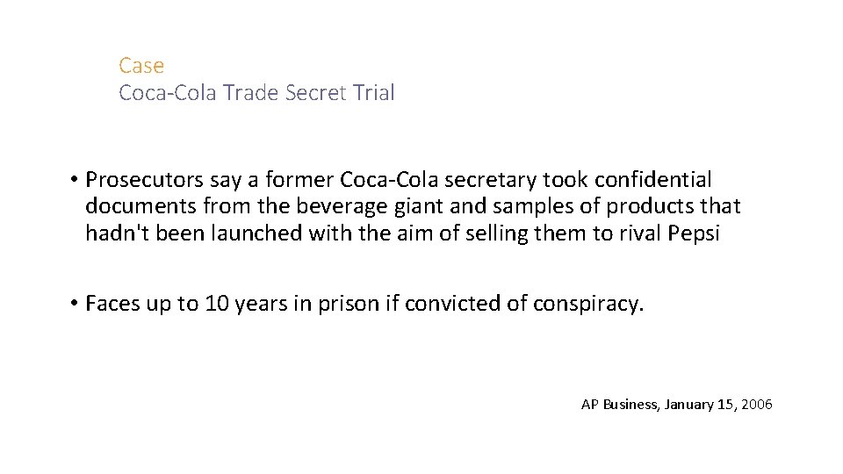Screen dimensions: 843x474
Task: Select the "Coca-Cola Trade Secret Trial" subtitle
Action: click(256, 93)
